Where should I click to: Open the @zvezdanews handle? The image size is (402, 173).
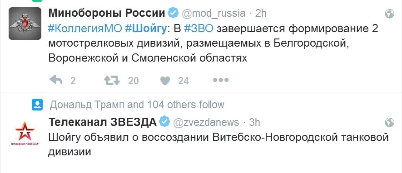(206, 122)
